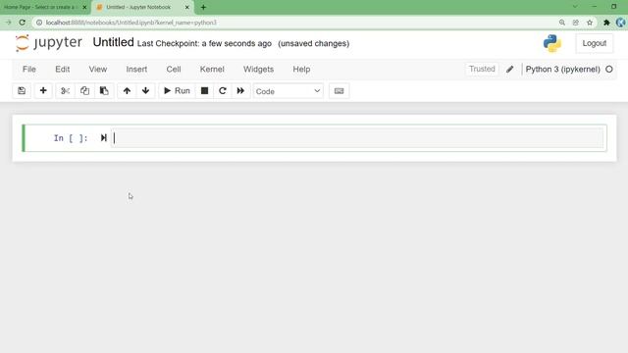This screenshot has width=628, height=353.
Task: View site information icon in address bar
Action: (39, 23)
